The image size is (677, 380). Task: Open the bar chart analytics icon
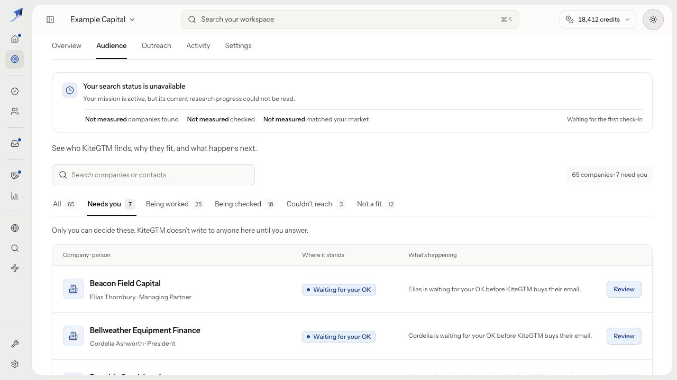point(15,196)
